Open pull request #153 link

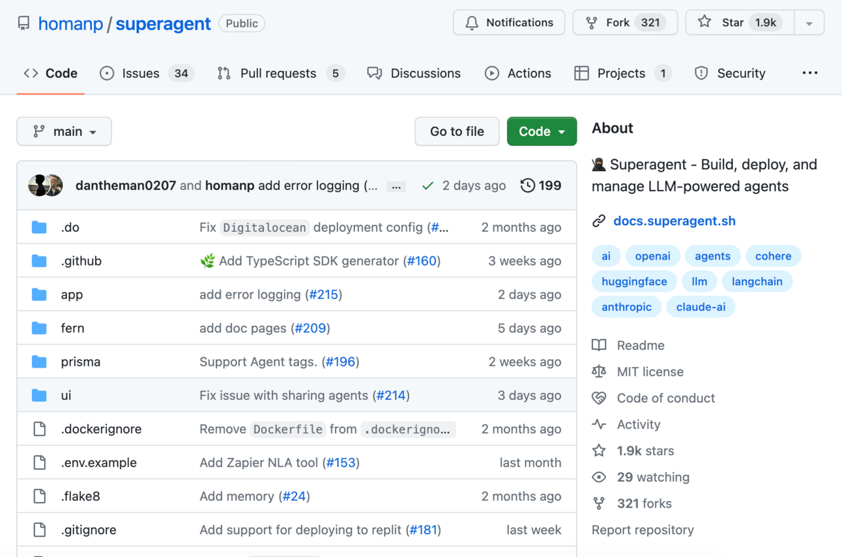tap(341, 463)
